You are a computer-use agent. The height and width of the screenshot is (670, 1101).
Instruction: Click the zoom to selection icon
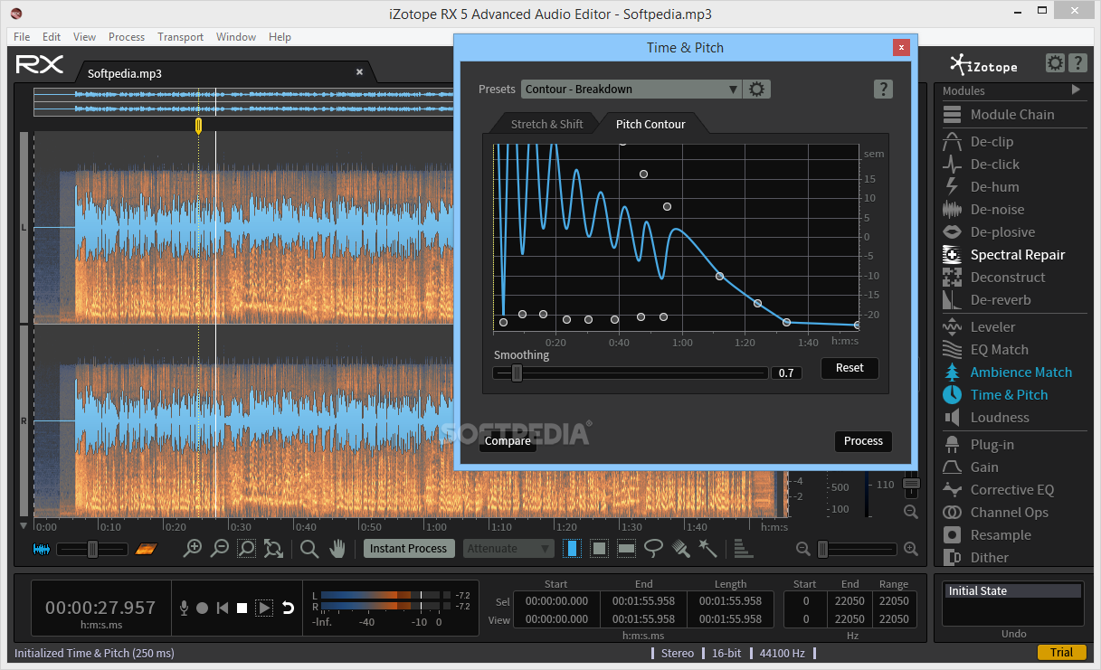pyautogui.click(x=246, y=548)
